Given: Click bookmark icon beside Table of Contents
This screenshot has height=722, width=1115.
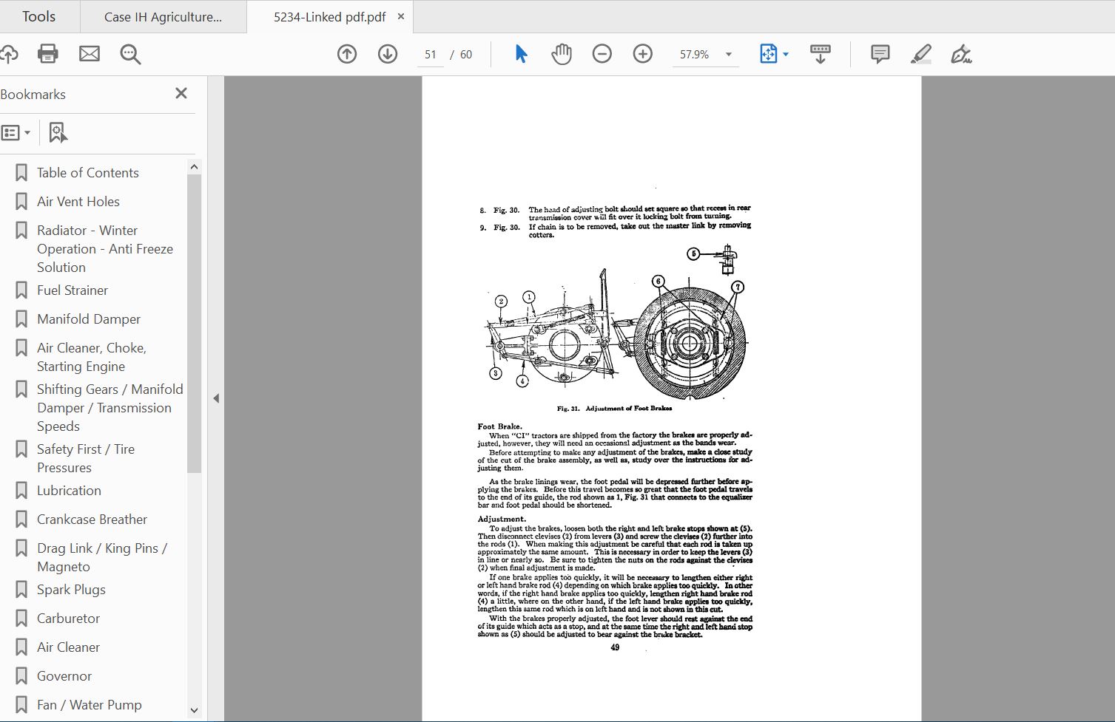Looking at the screenshot, I should (x=21, y=173).
